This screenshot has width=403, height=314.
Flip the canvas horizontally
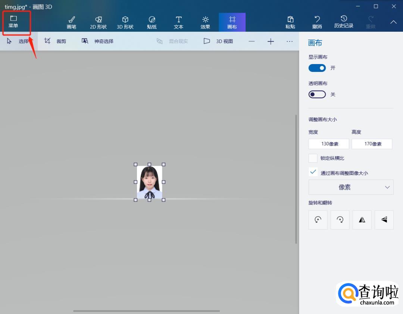click(362, 220)
